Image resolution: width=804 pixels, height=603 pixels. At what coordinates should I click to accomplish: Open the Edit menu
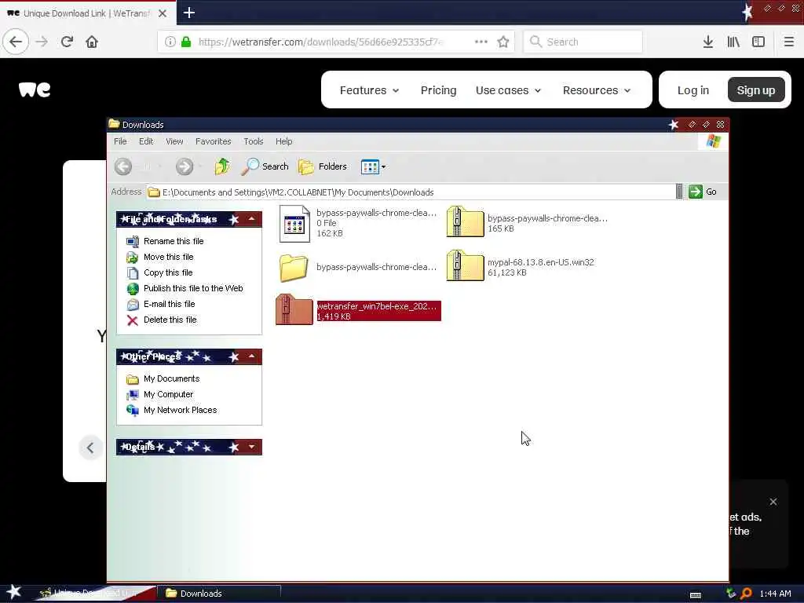(146, 141)
